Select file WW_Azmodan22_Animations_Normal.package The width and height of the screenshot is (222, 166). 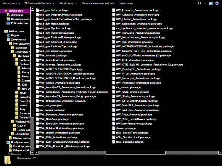(x=66, y=87)
